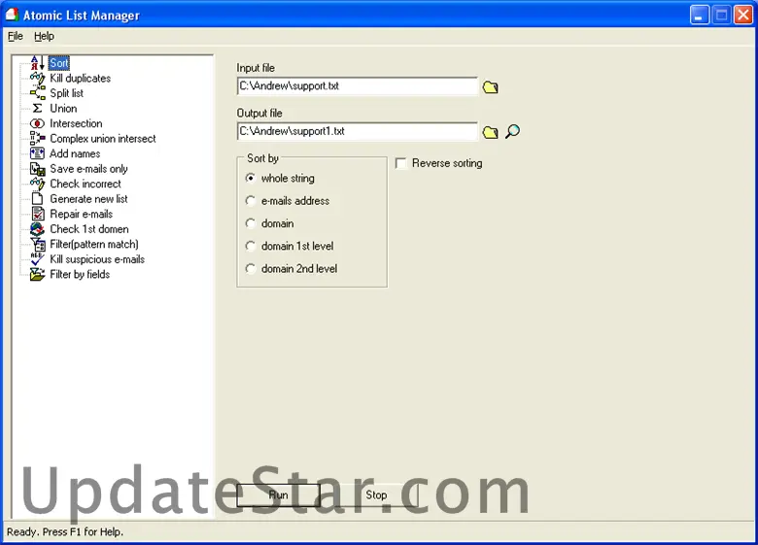Select Repair e-mails entry
Screen dimensions: 758x545
coord(82,214)
